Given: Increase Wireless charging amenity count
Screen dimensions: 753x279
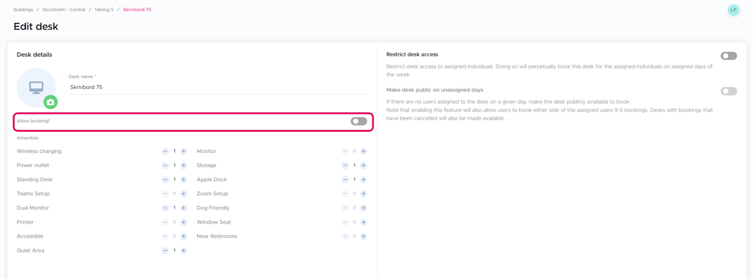Looking at the screenshot, I should [184, 151].
